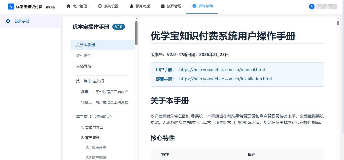Click the bar chart icon for 服务功能
Screen dimensions: 344x160
[x=131, y=6]
